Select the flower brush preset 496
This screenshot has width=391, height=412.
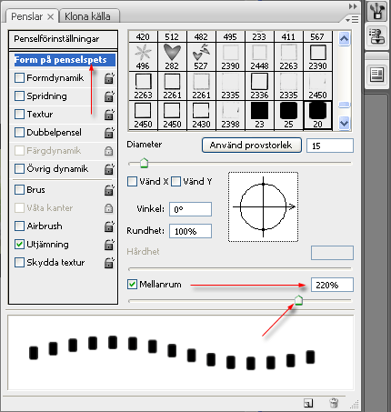point(143,56)
